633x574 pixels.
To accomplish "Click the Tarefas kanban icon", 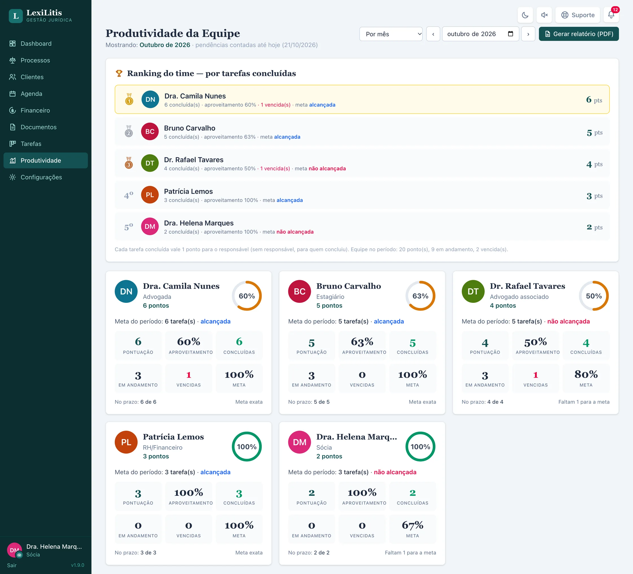I will pyautogui.click(x=12, y=144).
